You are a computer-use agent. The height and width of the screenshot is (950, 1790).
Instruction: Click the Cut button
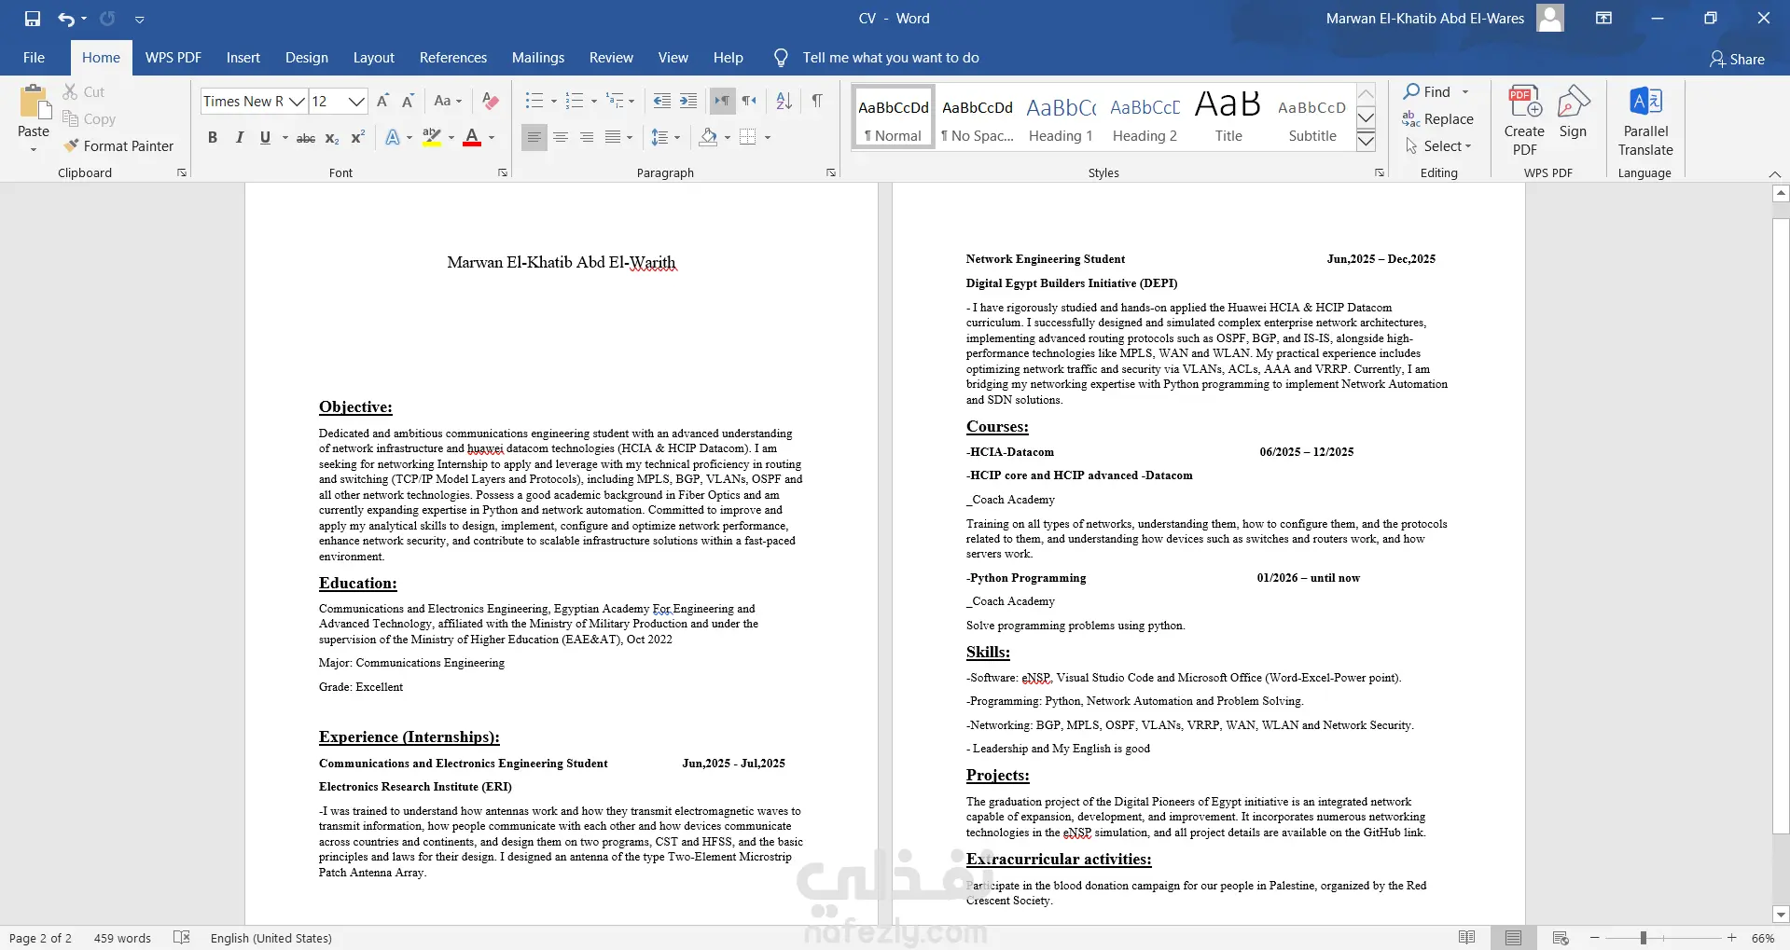[x=84, y=91]
